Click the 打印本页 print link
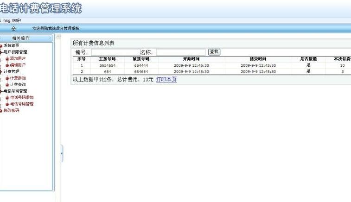This screenshot has height=202, width=351. (x=166, y=80)
